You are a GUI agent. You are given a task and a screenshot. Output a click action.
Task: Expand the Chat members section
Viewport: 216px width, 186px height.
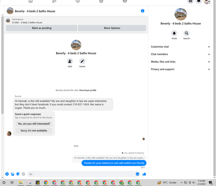pos(181,54)
